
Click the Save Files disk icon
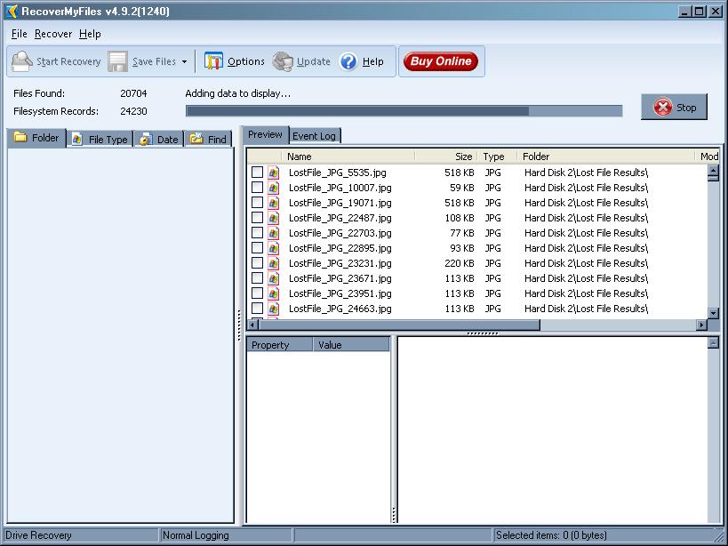pyautogui.click(x=118, y=61)
